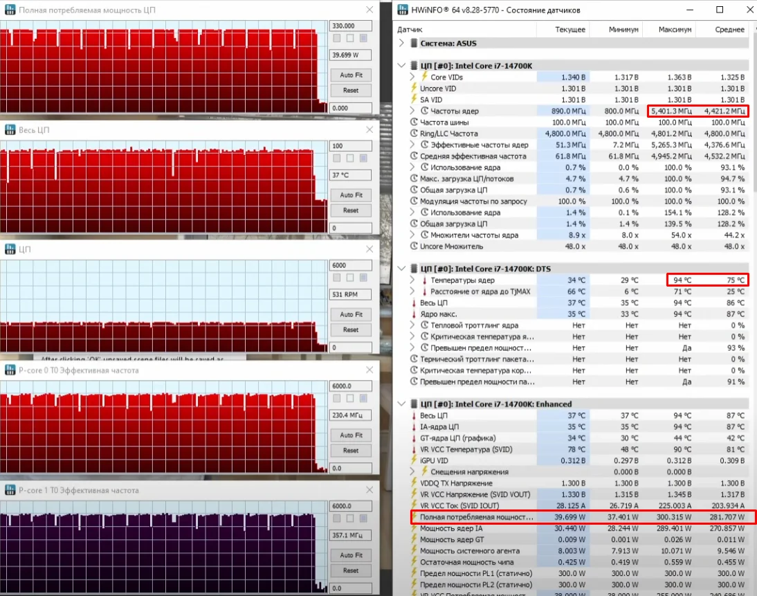Image resolution: width=757 pixels, height=596 pixels.
Task: Collapse the Intel Core i7-14700K: DTS group
Action: coord(401,269)
